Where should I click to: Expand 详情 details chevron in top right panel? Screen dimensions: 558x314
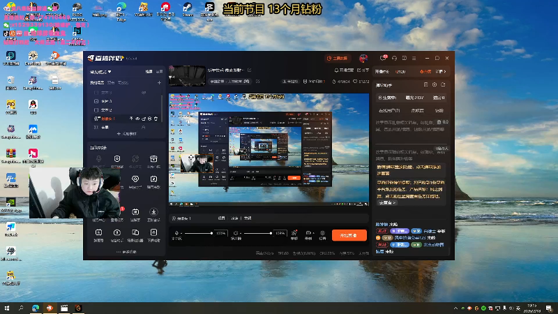click(441, 72)
